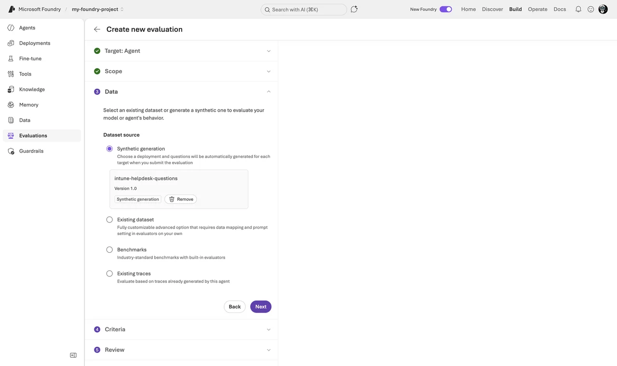Expand the Target: Agent section chevron
Screen dimensions: 617x366
click(x=268, y=51)
